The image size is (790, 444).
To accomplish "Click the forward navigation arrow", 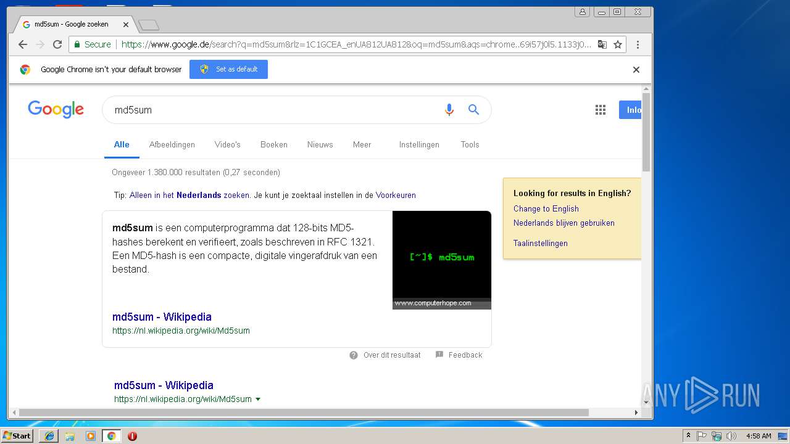I will pos(40,44).
